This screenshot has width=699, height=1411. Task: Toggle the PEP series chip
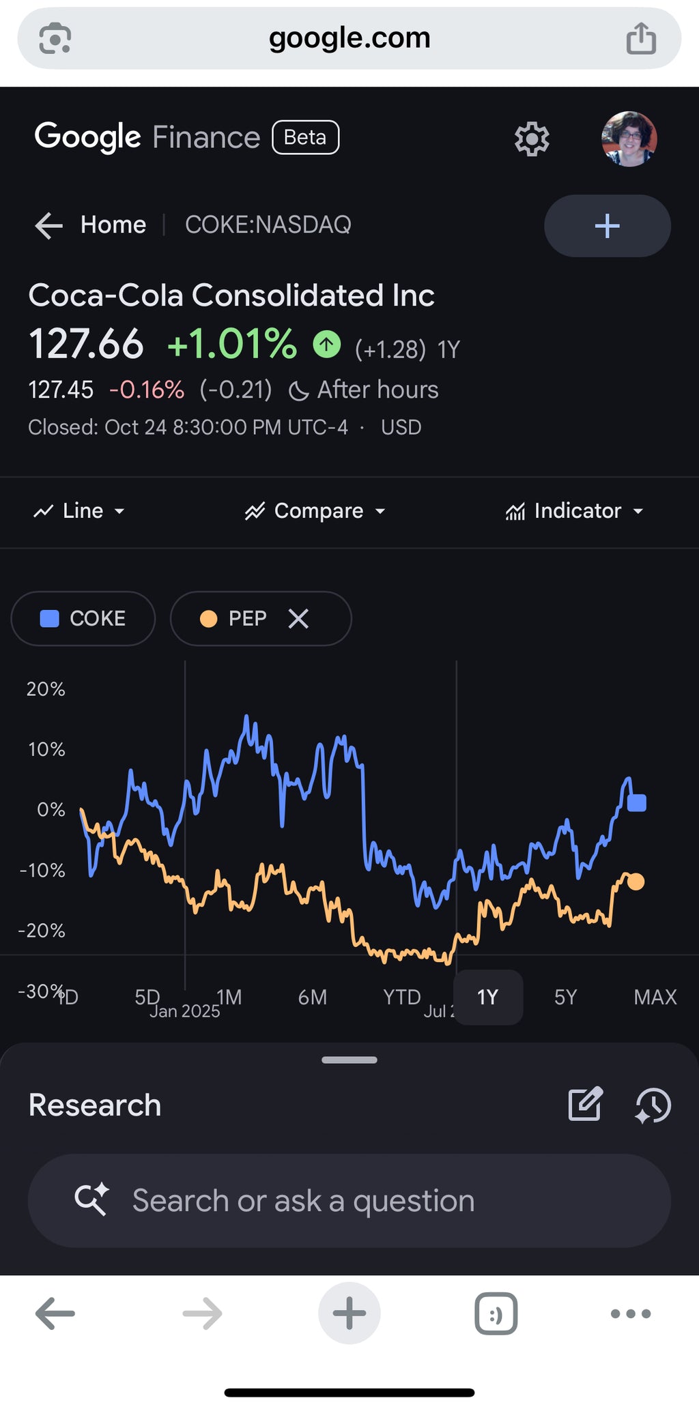point(236,619)
